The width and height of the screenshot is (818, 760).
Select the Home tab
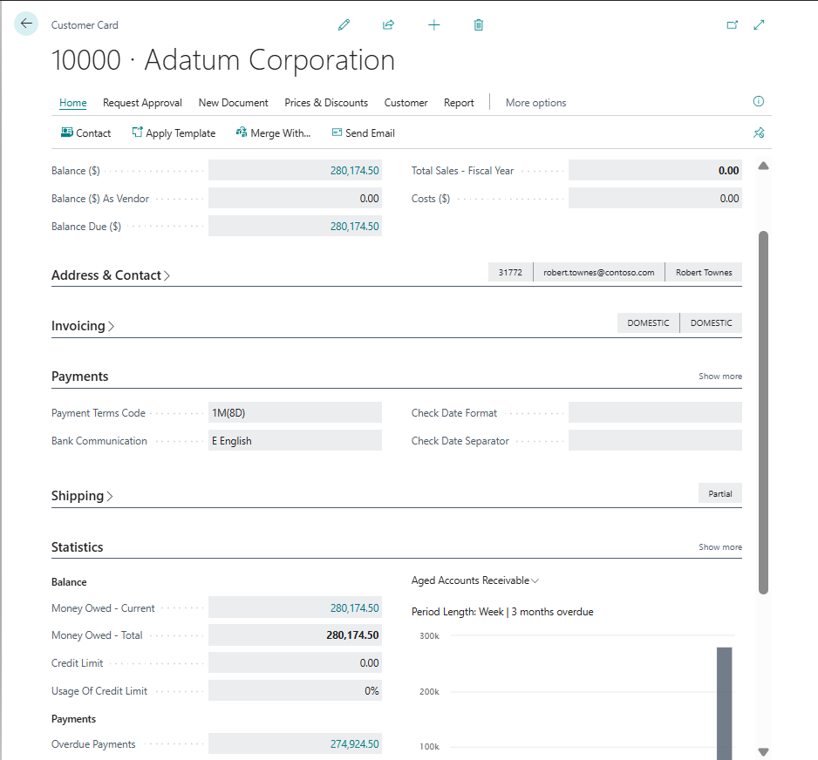[73, 103]
